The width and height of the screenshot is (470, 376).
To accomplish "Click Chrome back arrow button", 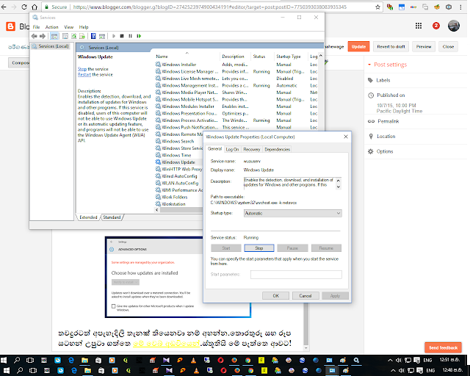I will click(x=4, y=7).
